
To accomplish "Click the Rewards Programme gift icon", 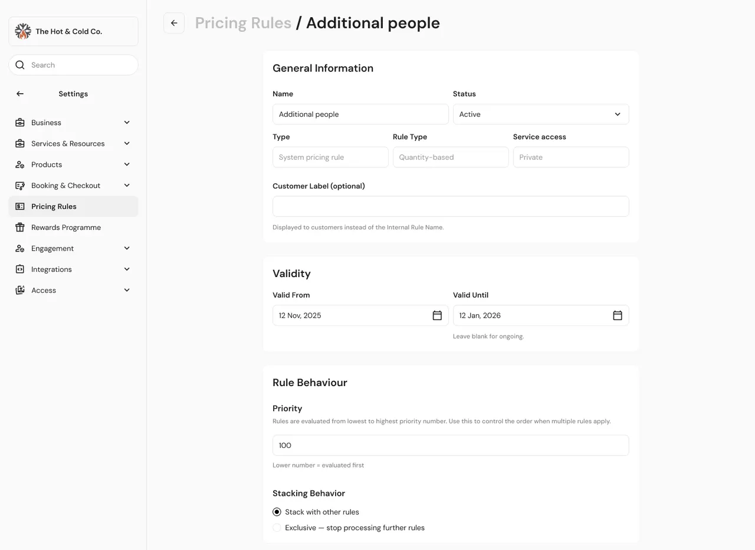I will tap(20, 228).
